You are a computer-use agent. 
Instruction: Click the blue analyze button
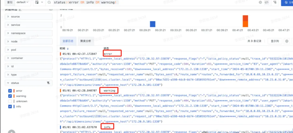tap(287, 2)
